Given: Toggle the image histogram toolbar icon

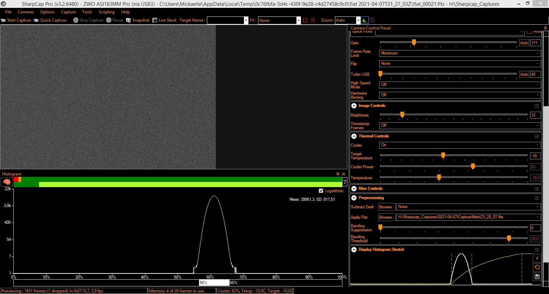Looking at the screenshot, I should coord(365,20).
